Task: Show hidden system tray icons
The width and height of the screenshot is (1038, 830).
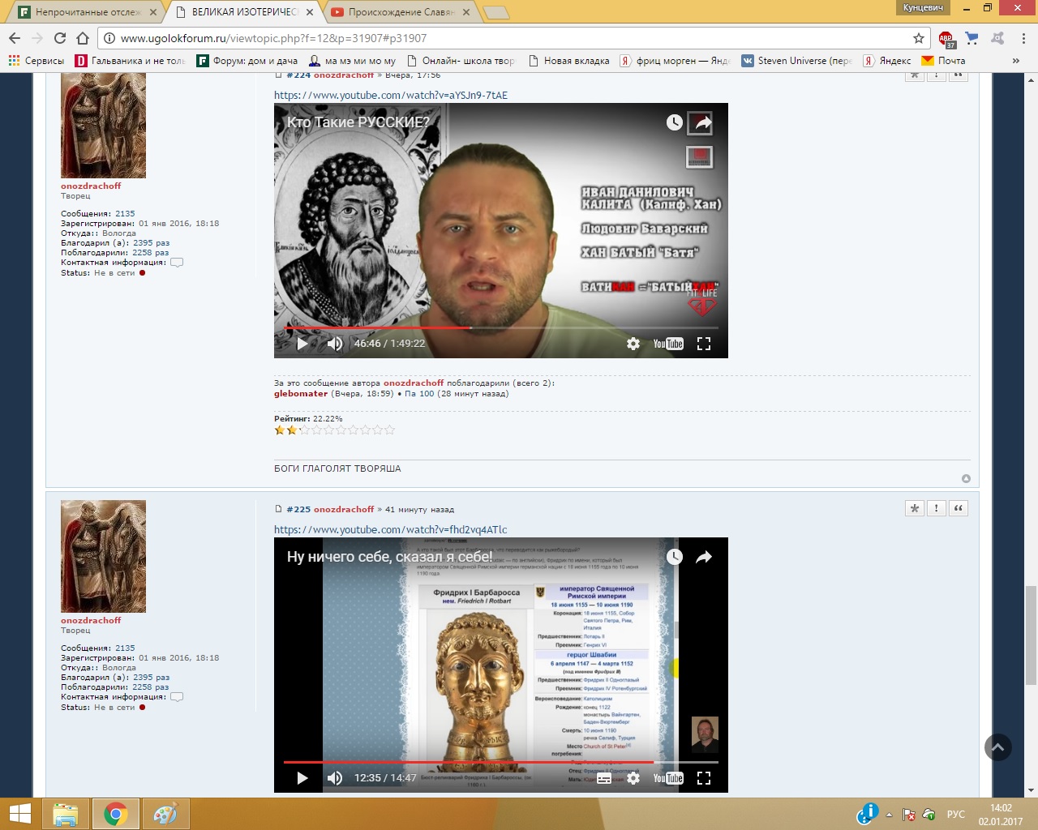Action: (889, 815)
